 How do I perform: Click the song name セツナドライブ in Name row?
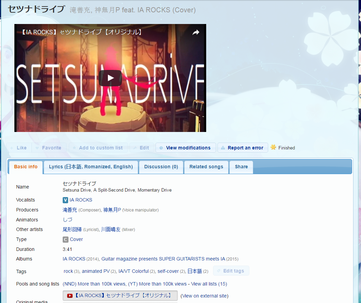point(79,184)
